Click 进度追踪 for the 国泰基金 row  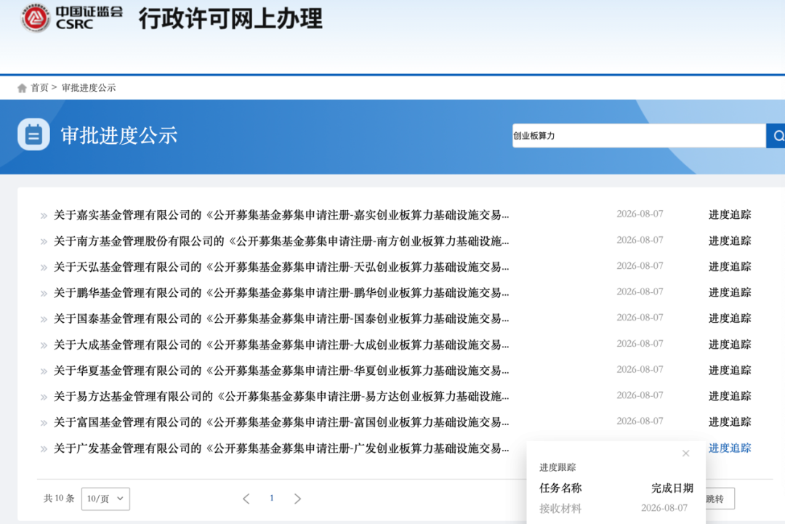point(730,318)
